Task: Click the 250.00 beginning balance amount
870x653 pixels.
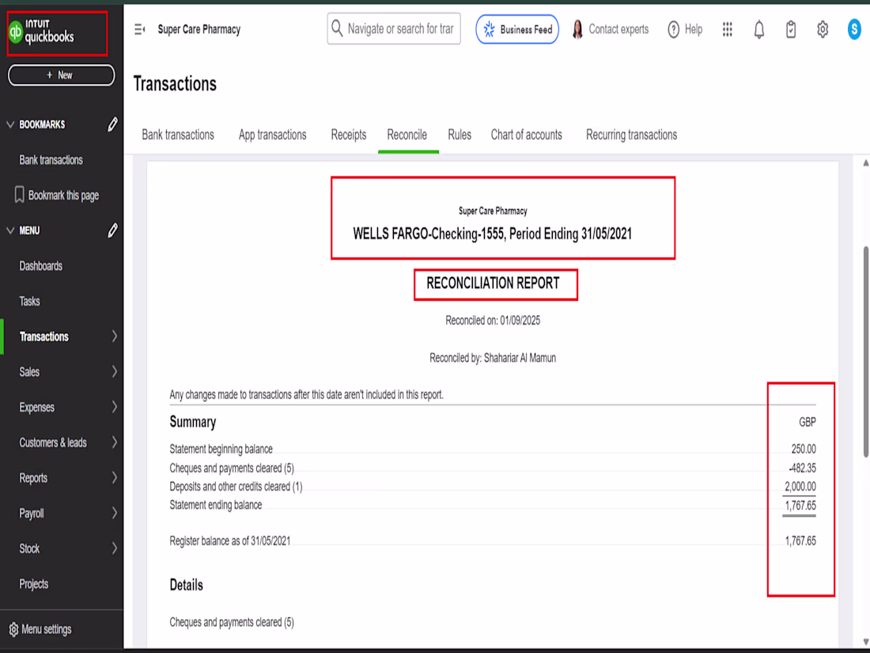Action: pos(804,449)
